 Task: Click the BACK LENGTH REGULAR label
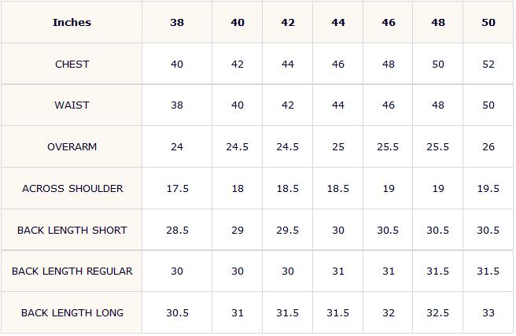coord(72,271)
